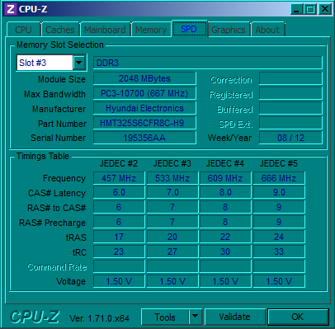The width and height of the screenshot is (335, 329).
Task: Click the Max Bandwidth PC3-10700 field
Action: (x=144, y=93)
